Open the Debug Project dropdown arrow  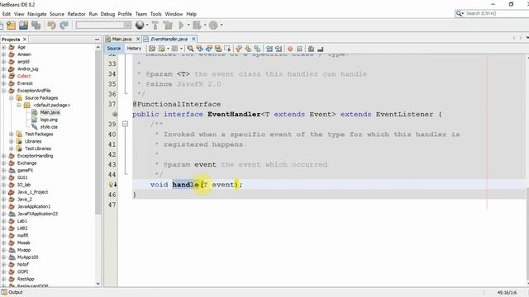(204, 26)
